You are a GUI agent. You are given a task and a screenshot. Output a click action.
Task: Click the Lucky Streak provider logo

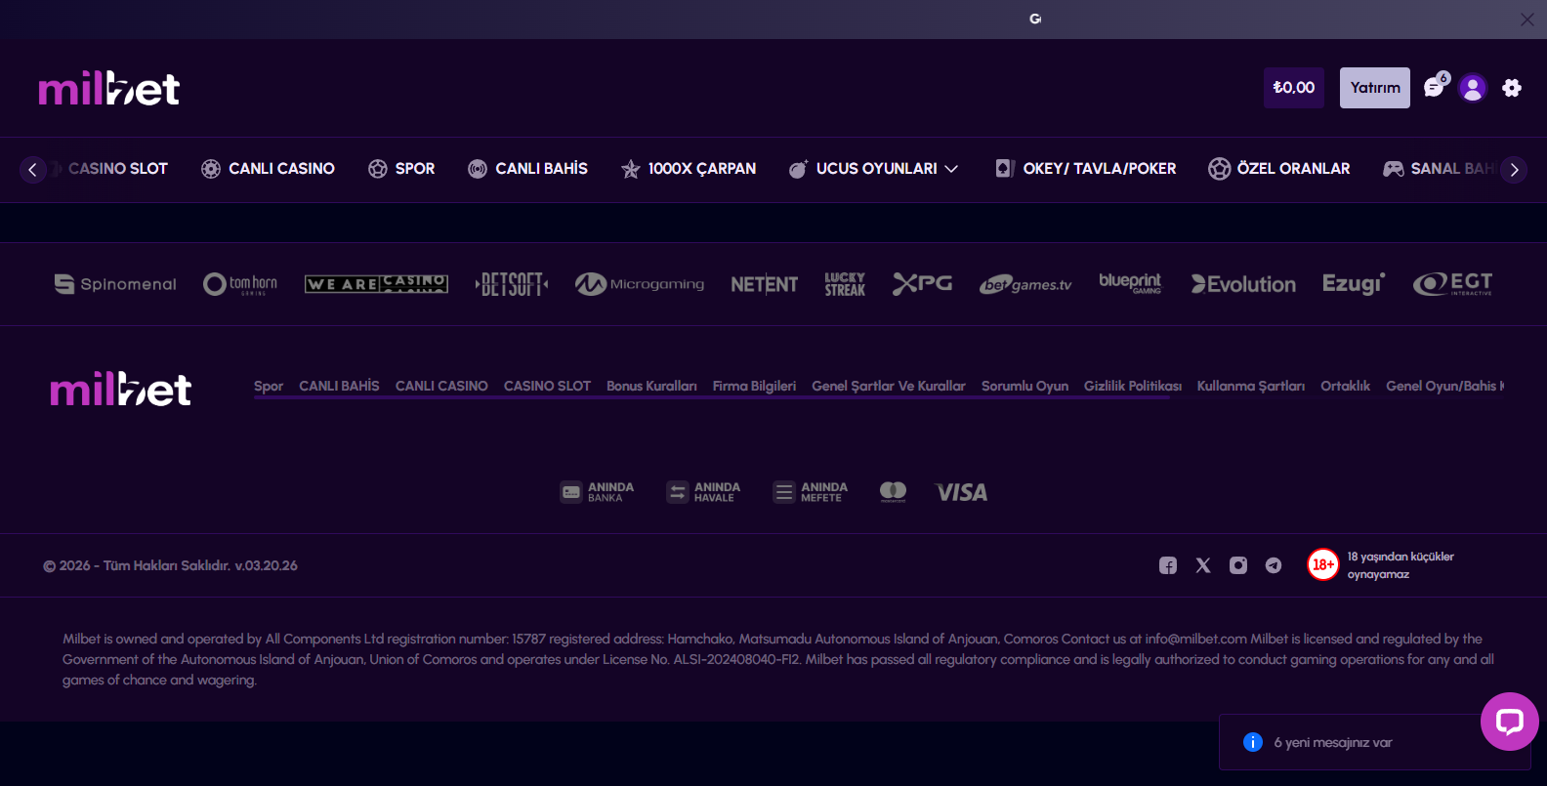[845, 284]
